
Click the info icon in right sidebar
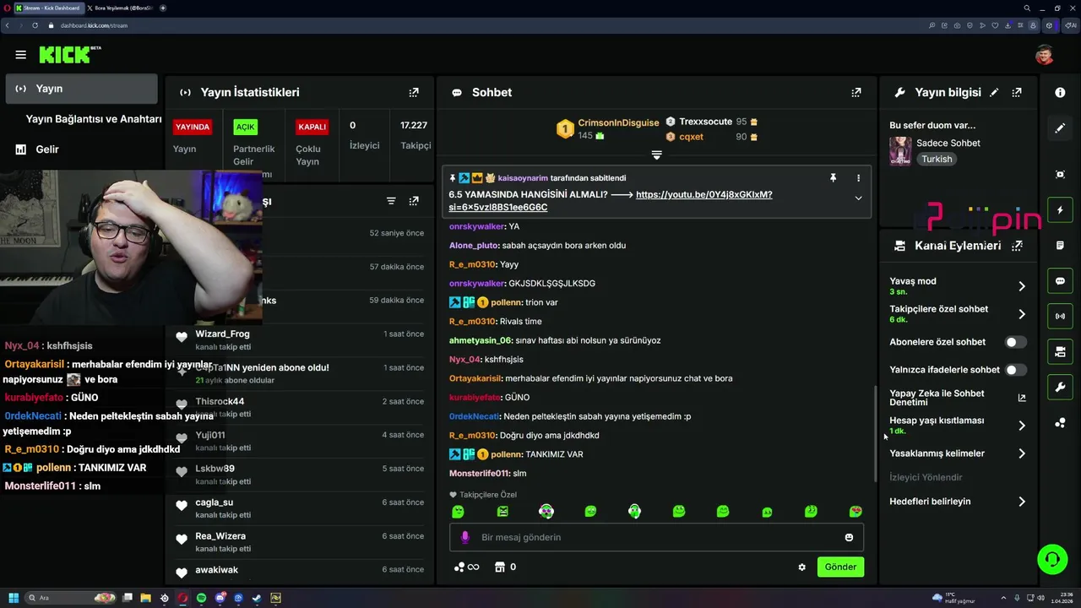[x=1060, y=92]
